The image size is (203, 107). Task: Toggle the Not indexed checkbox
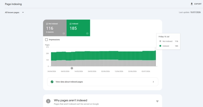click(x=47, y=24)
